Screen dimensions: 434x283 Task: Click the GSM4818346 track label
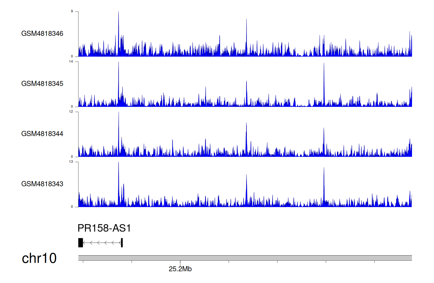pos(42,33)
